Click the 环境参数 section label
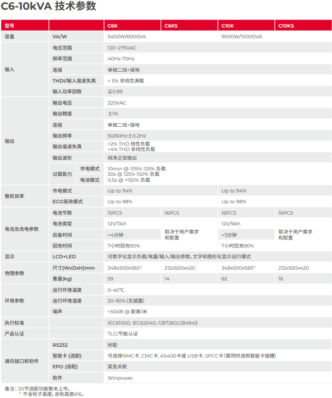Image resolution: width=332 pixels, height=398 pixels. 14,301
